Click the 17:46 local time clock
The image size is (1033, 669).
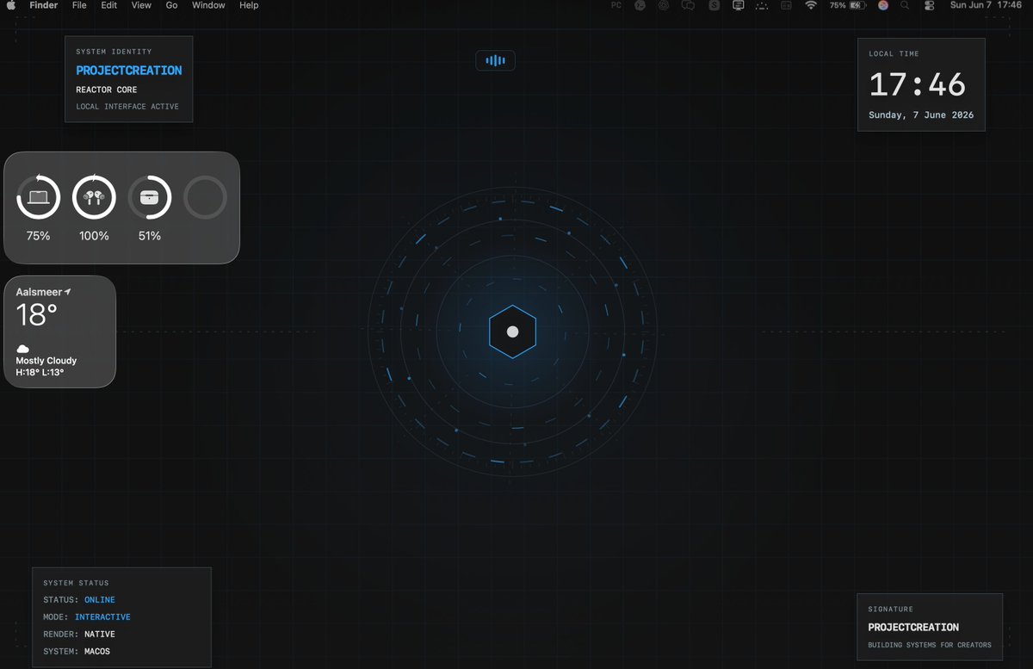coord(918,85)
